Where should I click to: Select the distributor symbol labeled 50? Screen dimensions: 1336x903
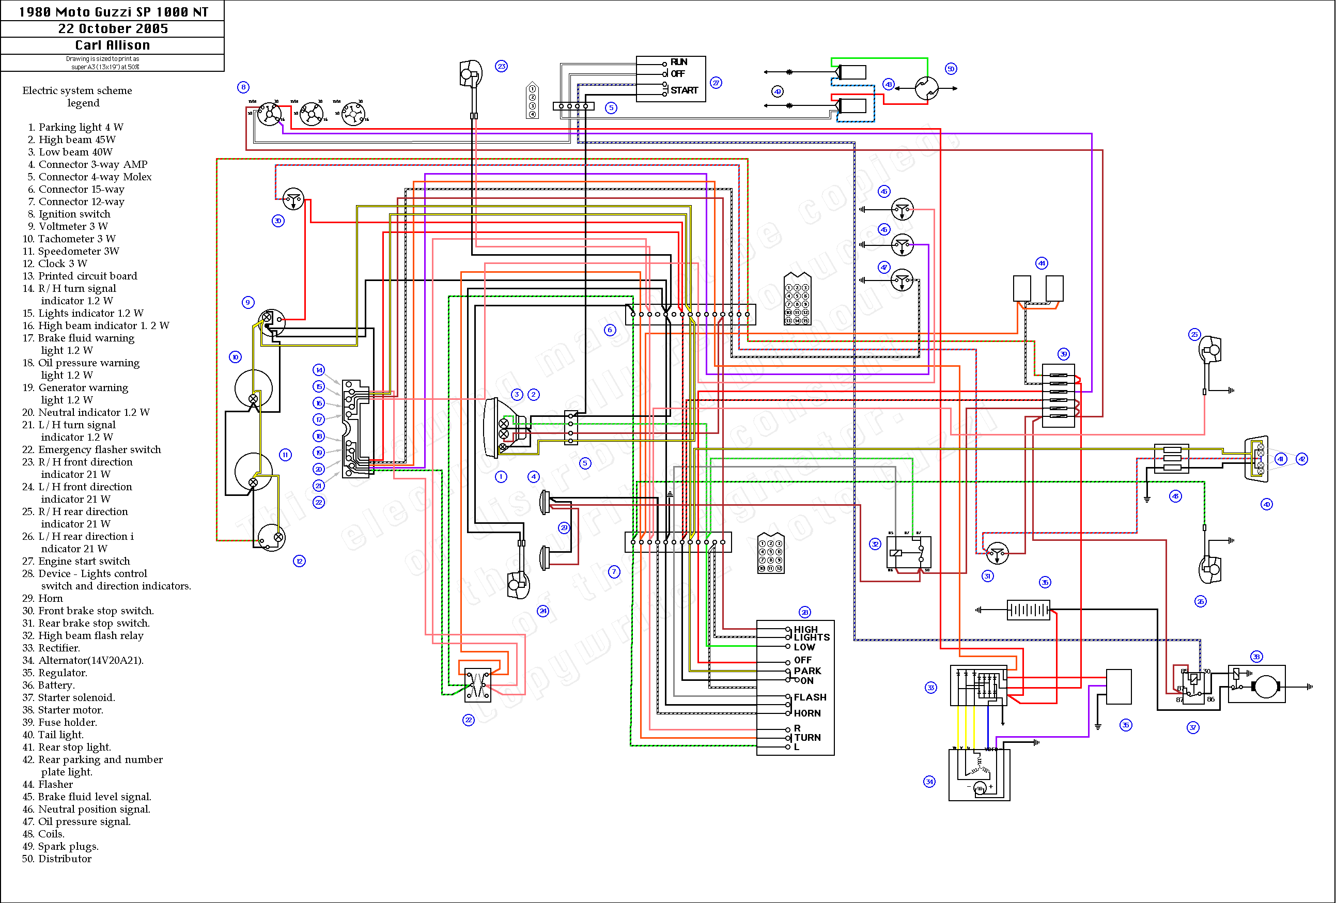(926, 88)
